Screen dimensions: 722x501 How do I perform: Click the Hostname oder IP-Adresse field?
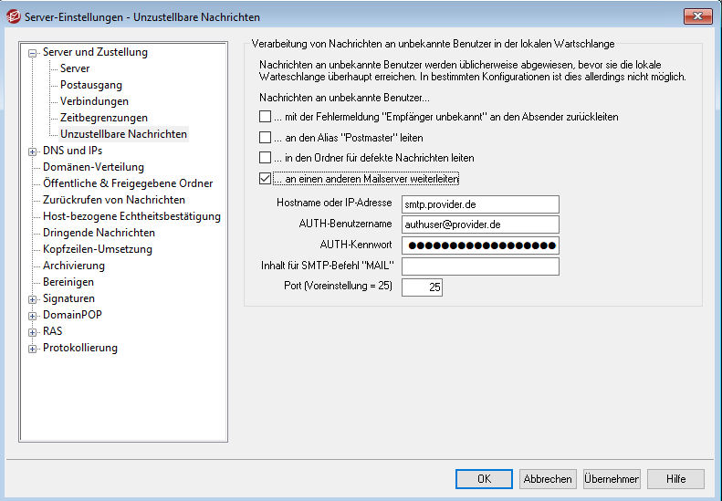tap(479, 204)
